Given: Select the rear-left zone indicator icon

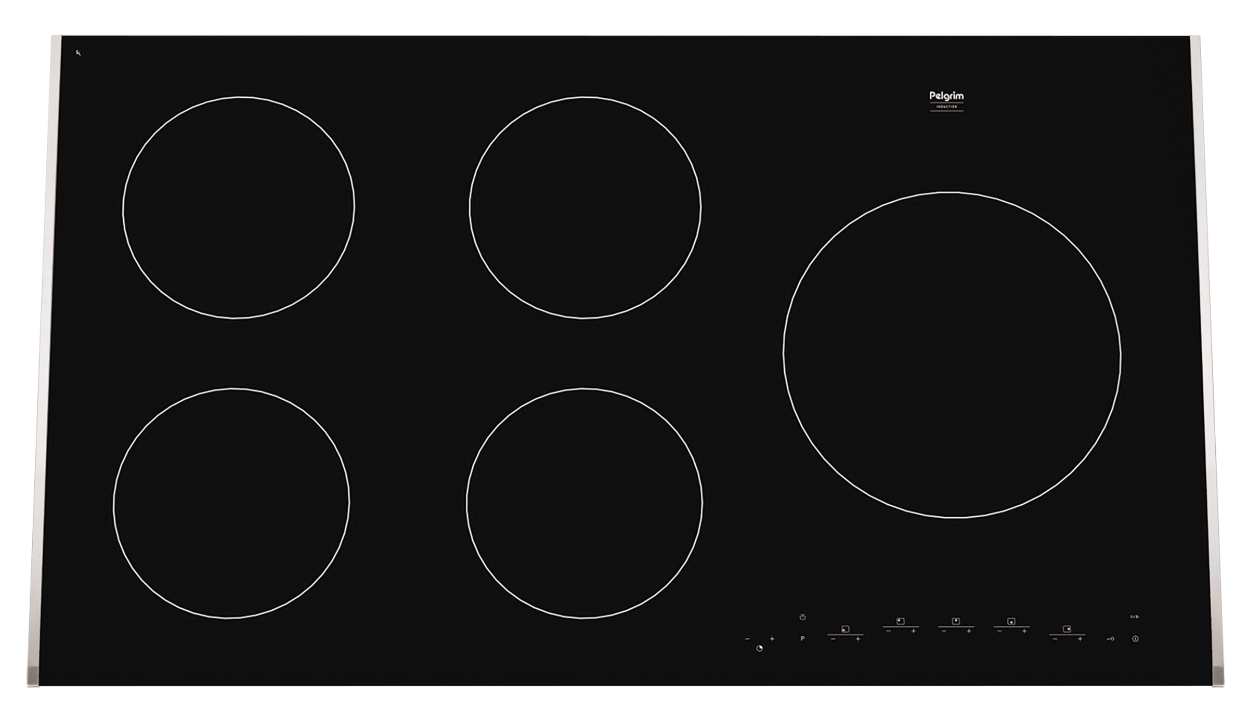Looking at the screenshot, I should point(900,621).
